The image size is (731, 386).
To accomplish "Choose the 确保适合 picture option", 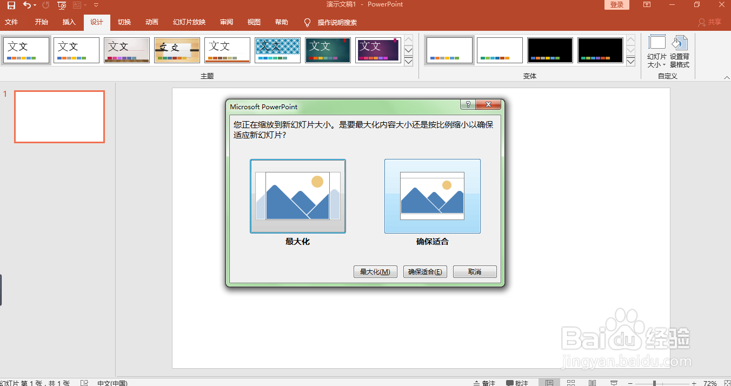I will (433, 196).
